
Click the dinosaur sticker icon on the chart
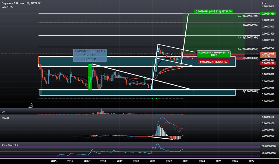(x=31, y=106)
